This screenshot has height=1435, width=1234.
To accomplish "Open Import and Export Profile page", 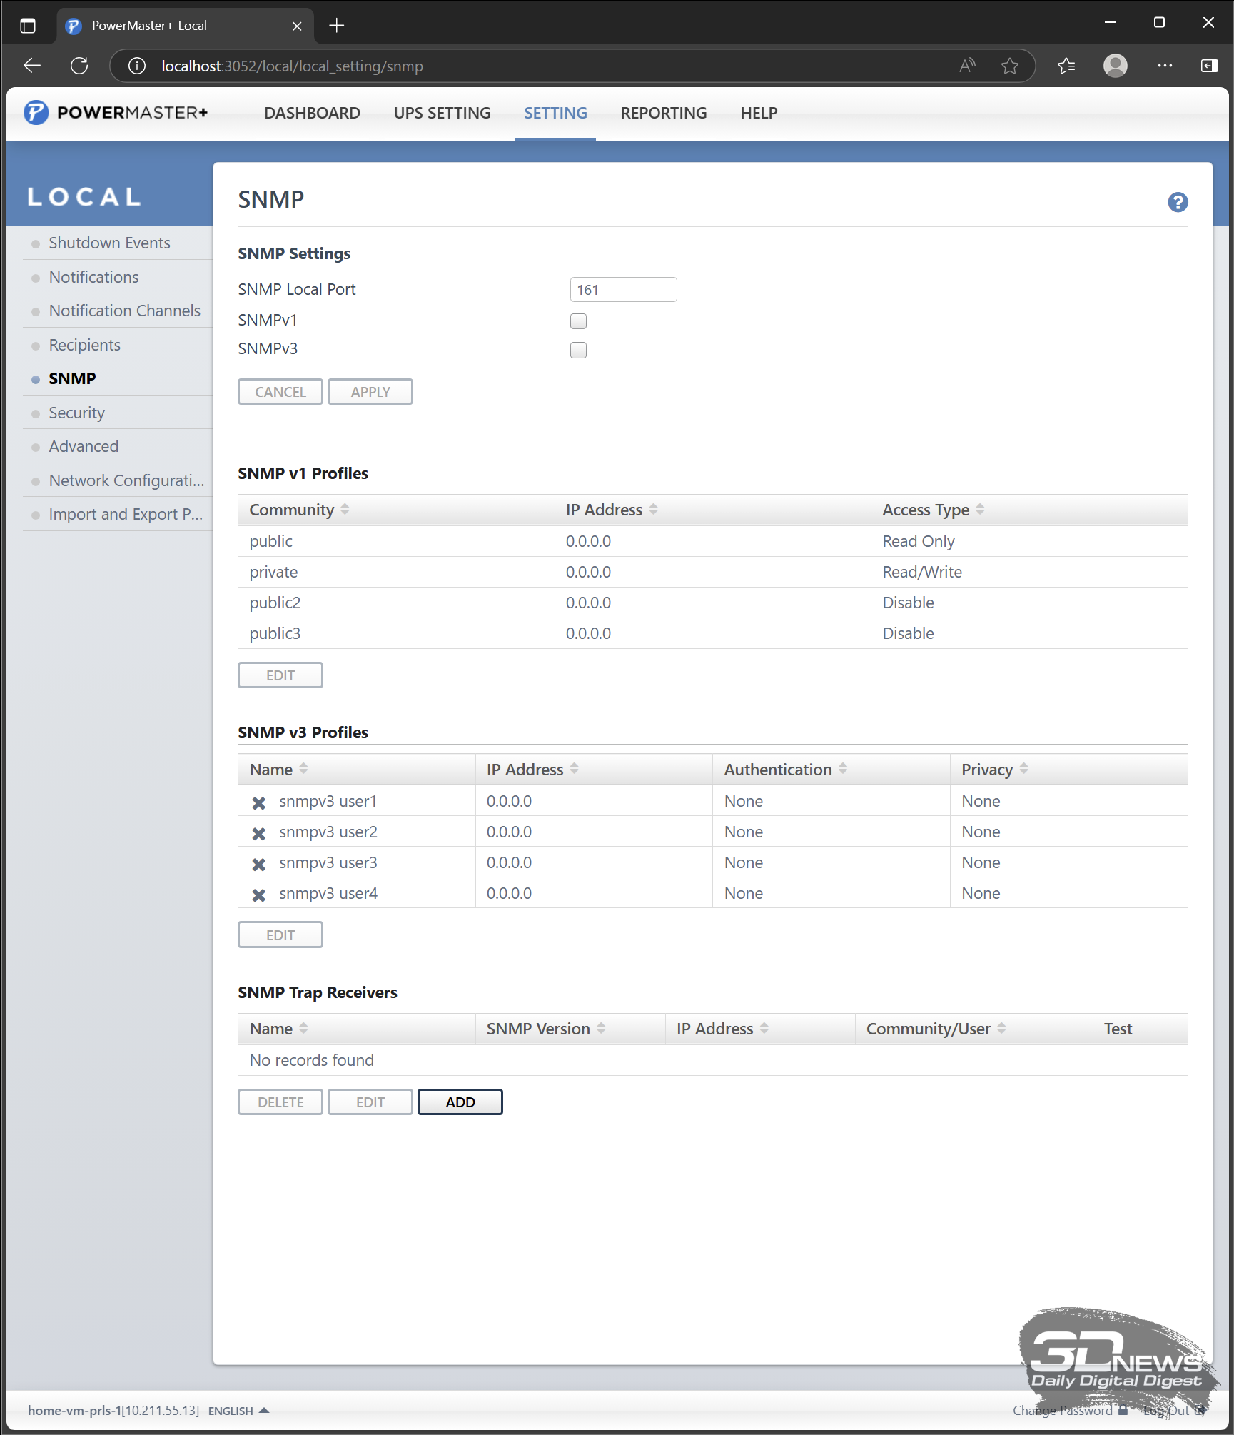I will [x=126, y=514].
